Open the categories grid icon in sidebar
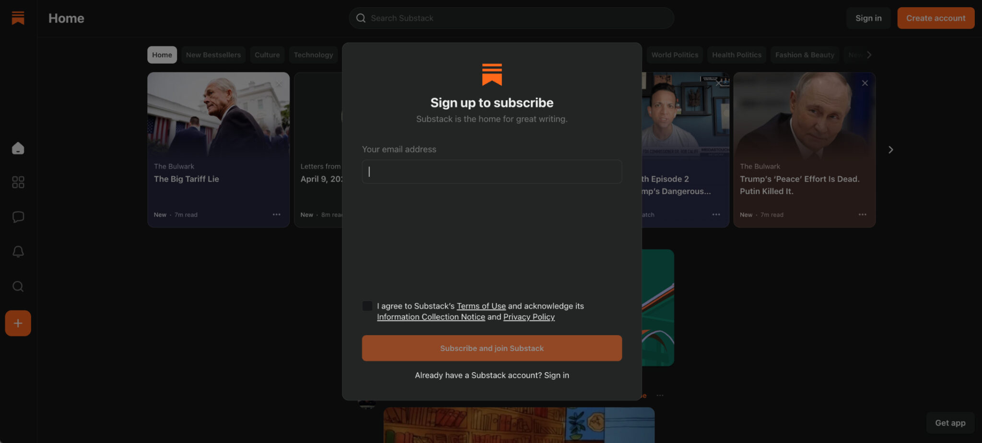982x443 pixels. click(18, 182)
